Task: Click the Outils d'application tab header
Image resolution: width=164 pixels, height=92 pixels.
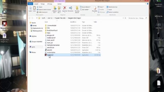Action: [59, 1]
